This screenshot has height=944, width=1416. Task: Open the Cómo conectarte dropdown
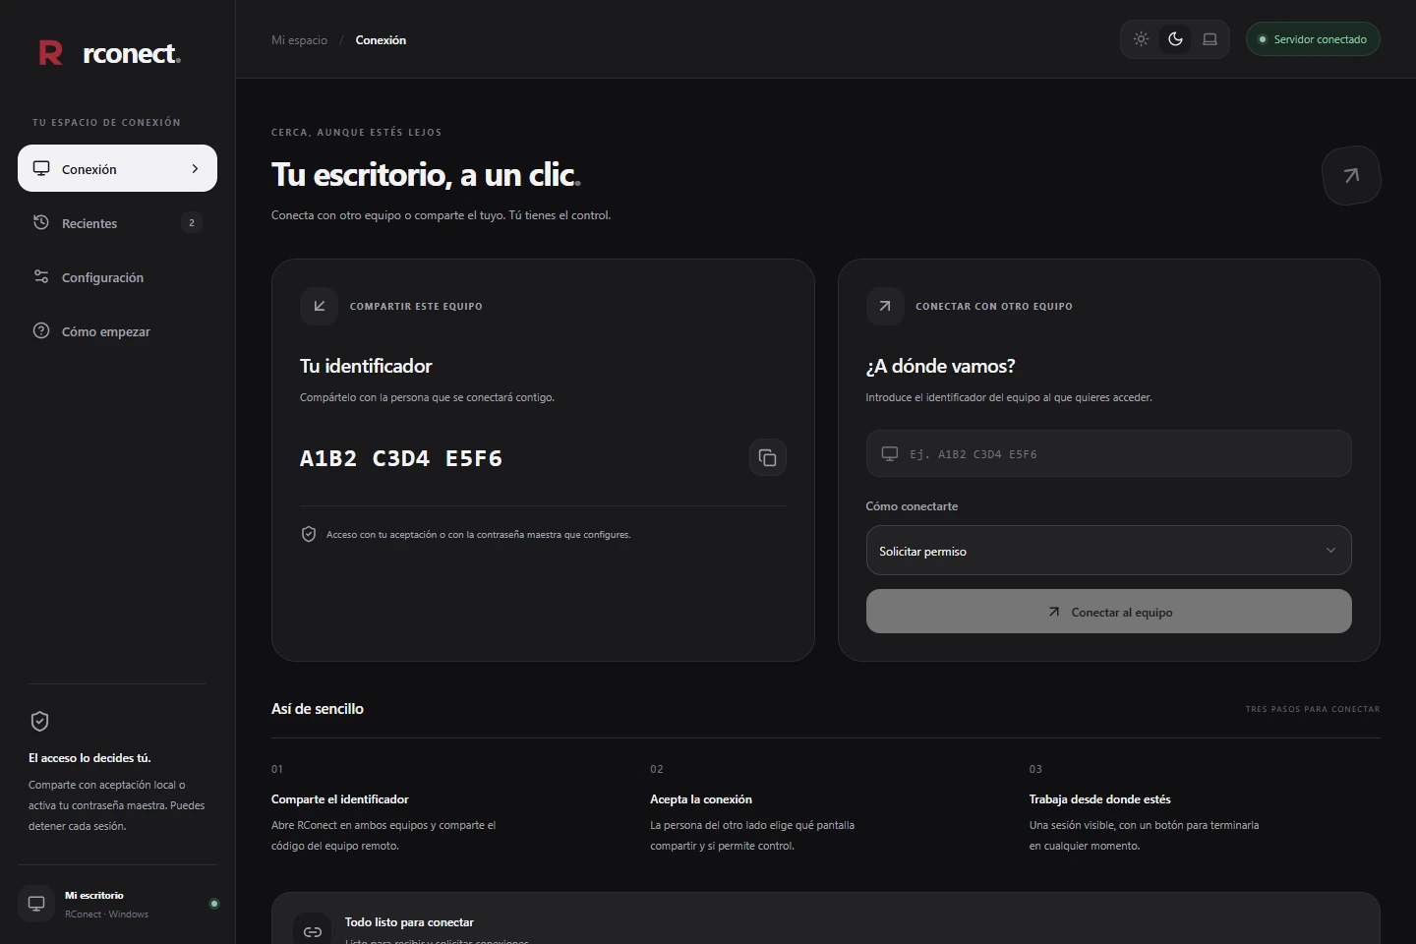tap(1108, 551)
